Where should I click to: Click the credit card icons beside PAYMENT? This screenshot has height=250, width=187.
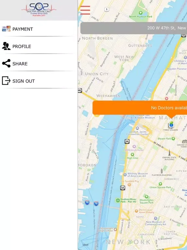pyautogui.click(x=6, y=29)
